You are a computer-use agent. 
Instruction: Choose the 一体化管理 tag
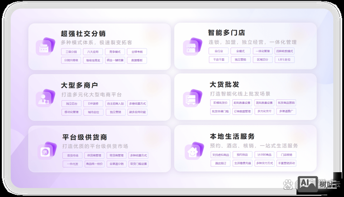coord(263,51)
